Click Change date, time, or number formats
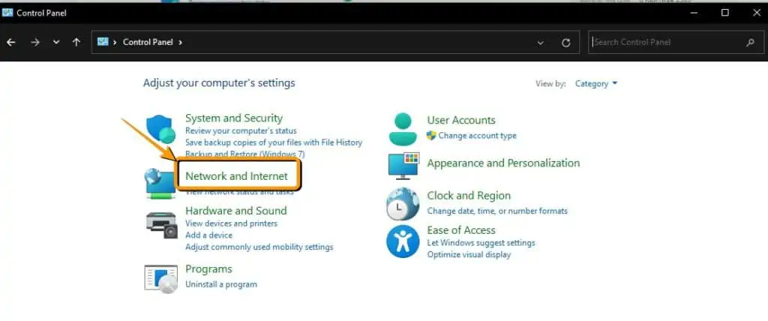The image size is (768, 321). [x=497, y=211]
